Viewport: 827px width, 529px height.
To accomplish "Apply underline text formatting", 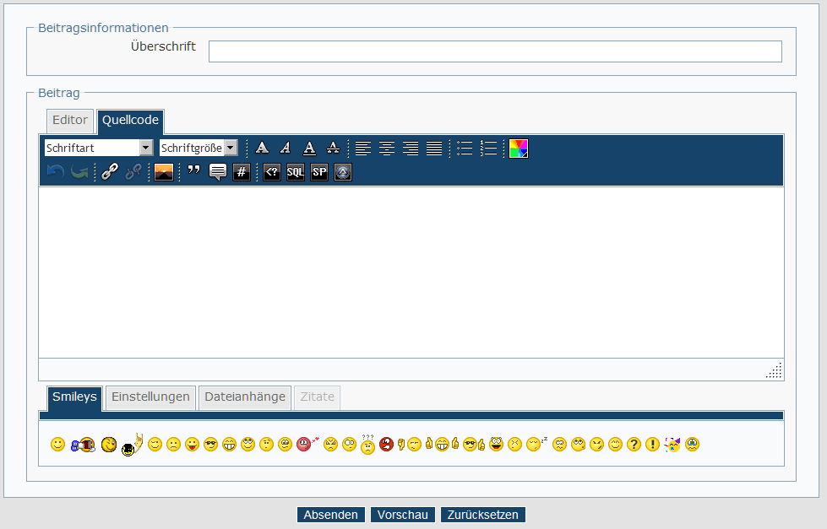I will [309, 148].
